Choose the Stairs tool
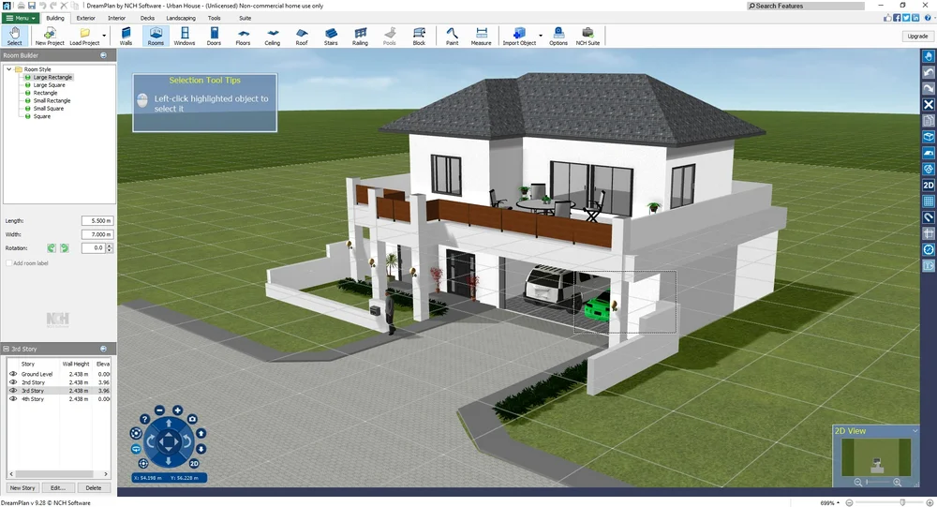The image size is (937, 507). click(x=331, y=37)
